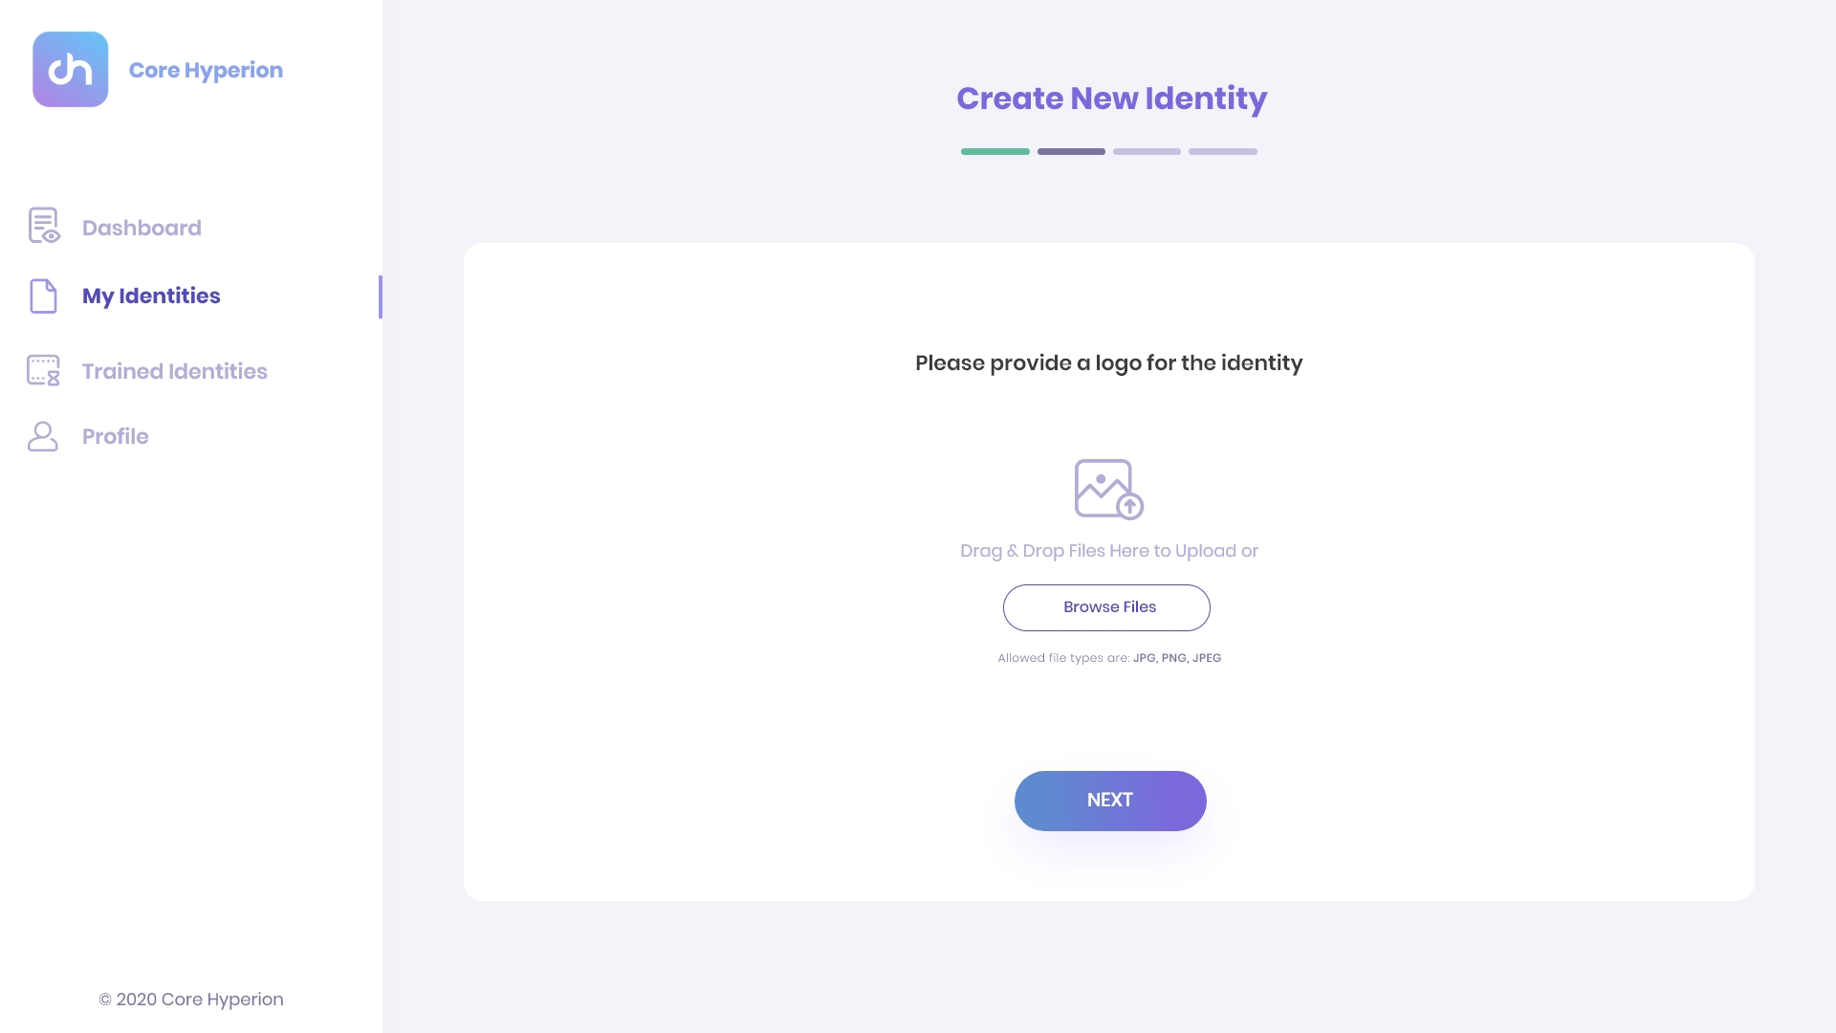Click the Core Hyperion logo icon
The width and height of the screenshot is (1836, 1033).
point(70,70)
